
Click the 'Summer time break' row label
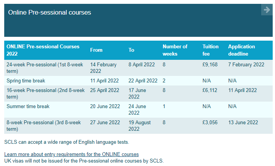click(28, 107)
